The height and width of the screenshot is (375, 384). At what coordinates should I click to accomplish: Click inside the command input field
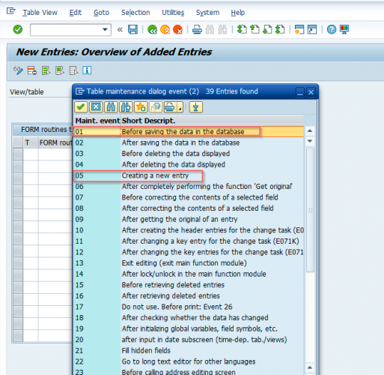(66, 30)
